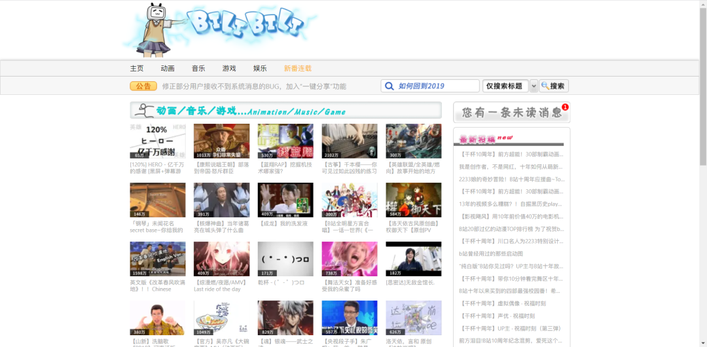Click the 您有一条未读消息 banner
707x347 pixels.
coord(512,113)
